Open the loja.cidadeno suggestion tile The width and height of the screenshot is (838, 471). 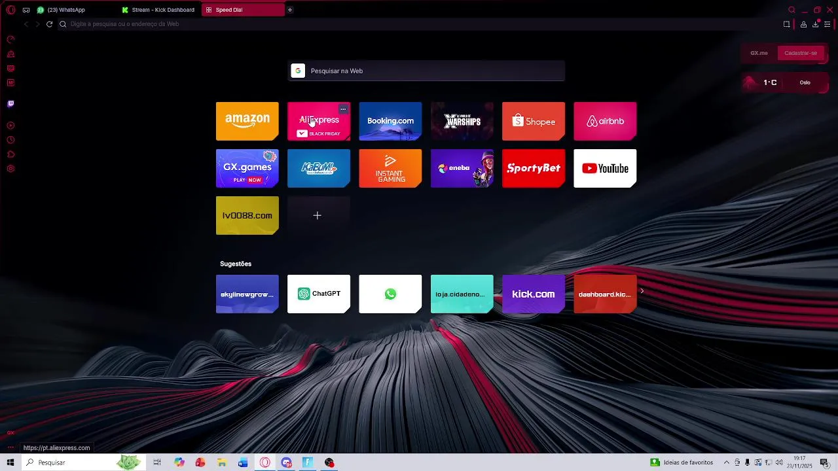tap(462, 294)
